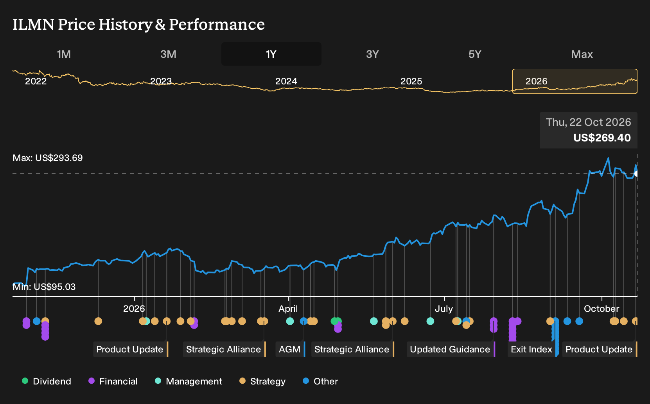Screen dimensions: 650x404
Task: Click teal Management dot right after 2026 axis label
Action: (x=147, y=321)
